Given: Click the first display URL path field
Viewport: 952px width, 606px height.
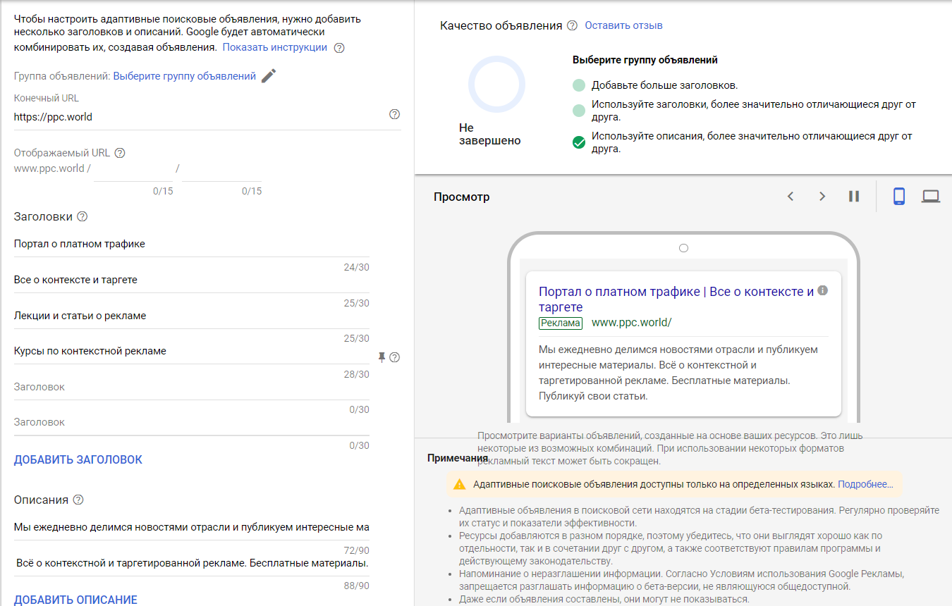Looking at the screenshot, I should tap(133, 171).
